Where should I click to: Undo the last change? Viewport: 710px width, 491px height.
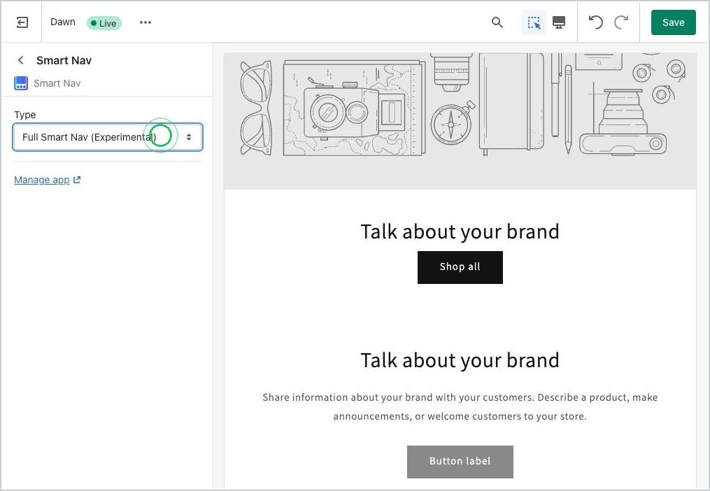(595, 22)
